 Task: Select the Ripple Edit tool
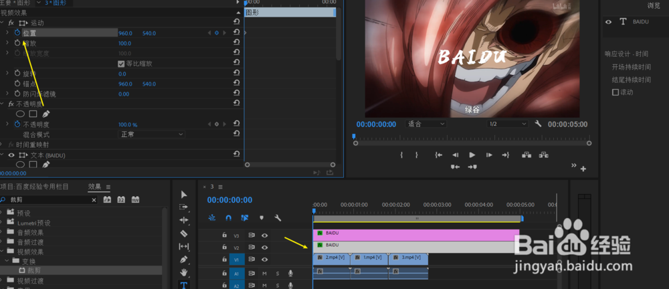184,220
